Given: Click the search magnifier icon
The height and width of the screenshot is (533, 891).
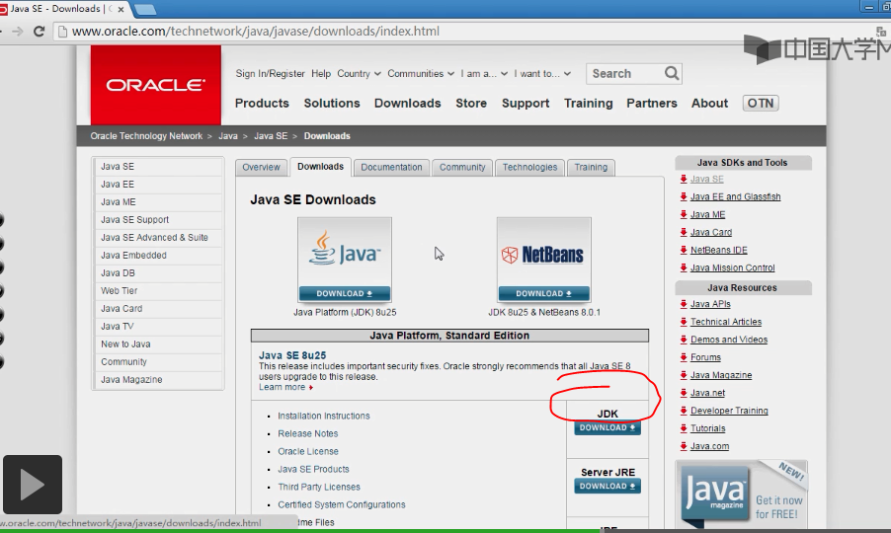Looking at the screenshot, I should 672,73.
